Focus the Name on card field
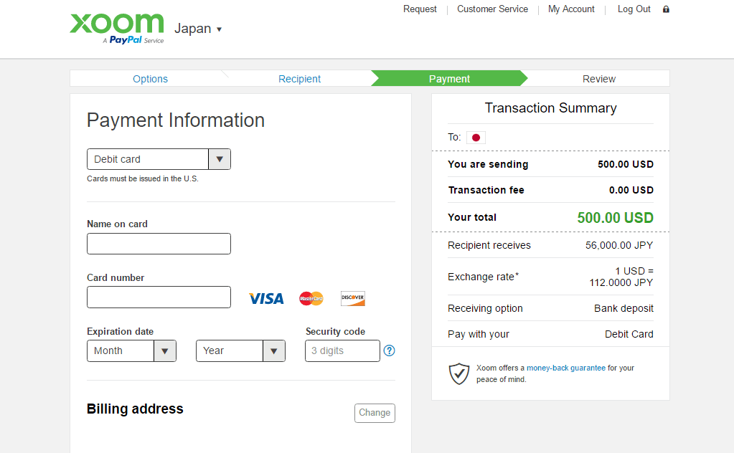734x453 pixels. (x=159, y=244)
